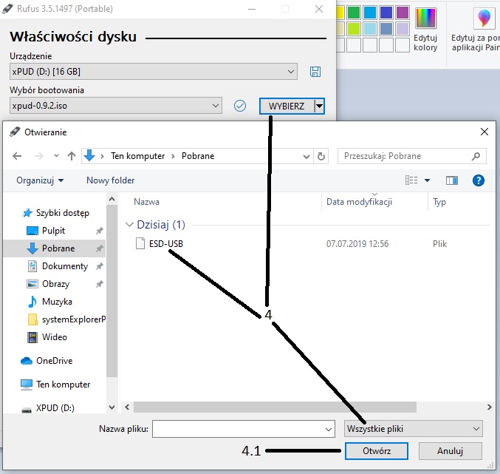Click the pin icon next to Pulpit
The height and width of the screenshot is (474, 500).
(100, 231)
